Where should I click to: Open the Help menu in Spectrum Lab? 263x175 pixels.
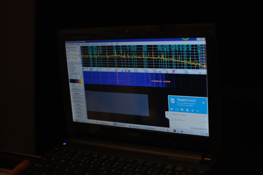(111, 44)
